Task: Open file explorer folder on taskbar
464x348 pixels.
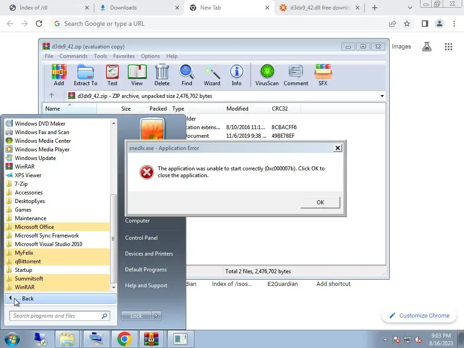Action: [67, 339]
